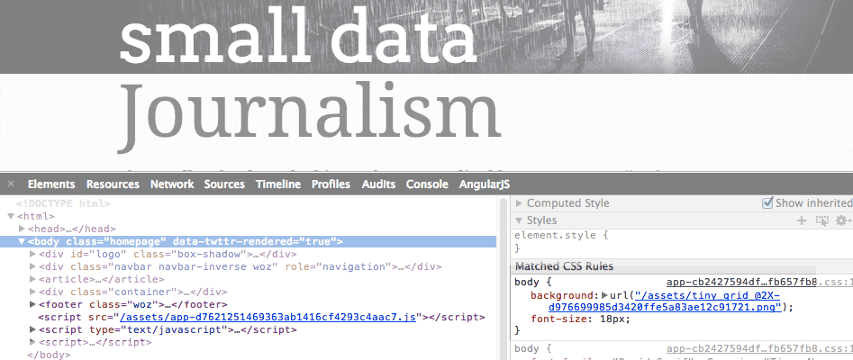Collapse the Styles section
Screen dimensions: 853x360
[519, 220]
